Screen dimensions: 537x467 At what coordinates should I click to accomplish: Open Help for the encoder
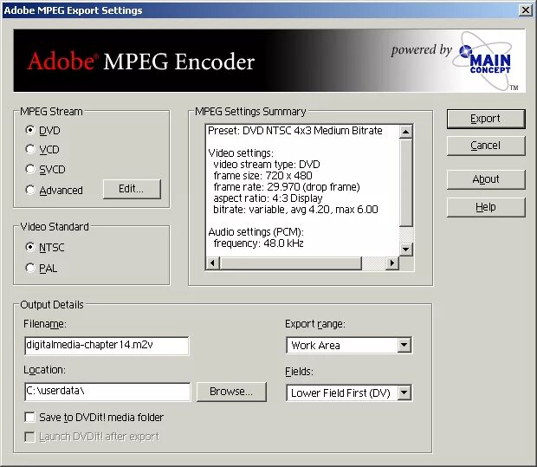pyautogui.click(x=486, y=207)
